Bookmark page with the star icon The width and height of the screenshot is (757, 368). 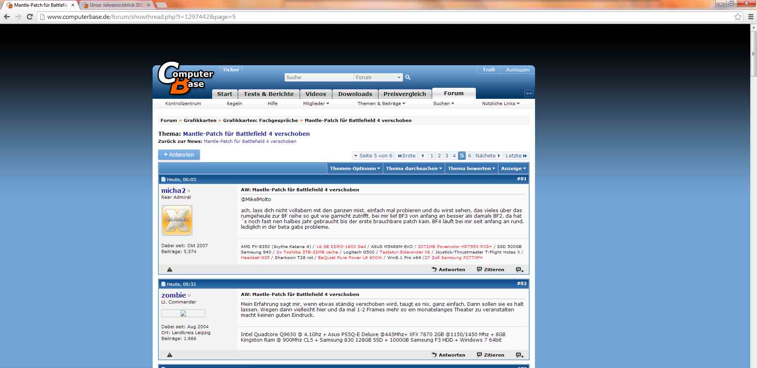(x=738, y=17)
